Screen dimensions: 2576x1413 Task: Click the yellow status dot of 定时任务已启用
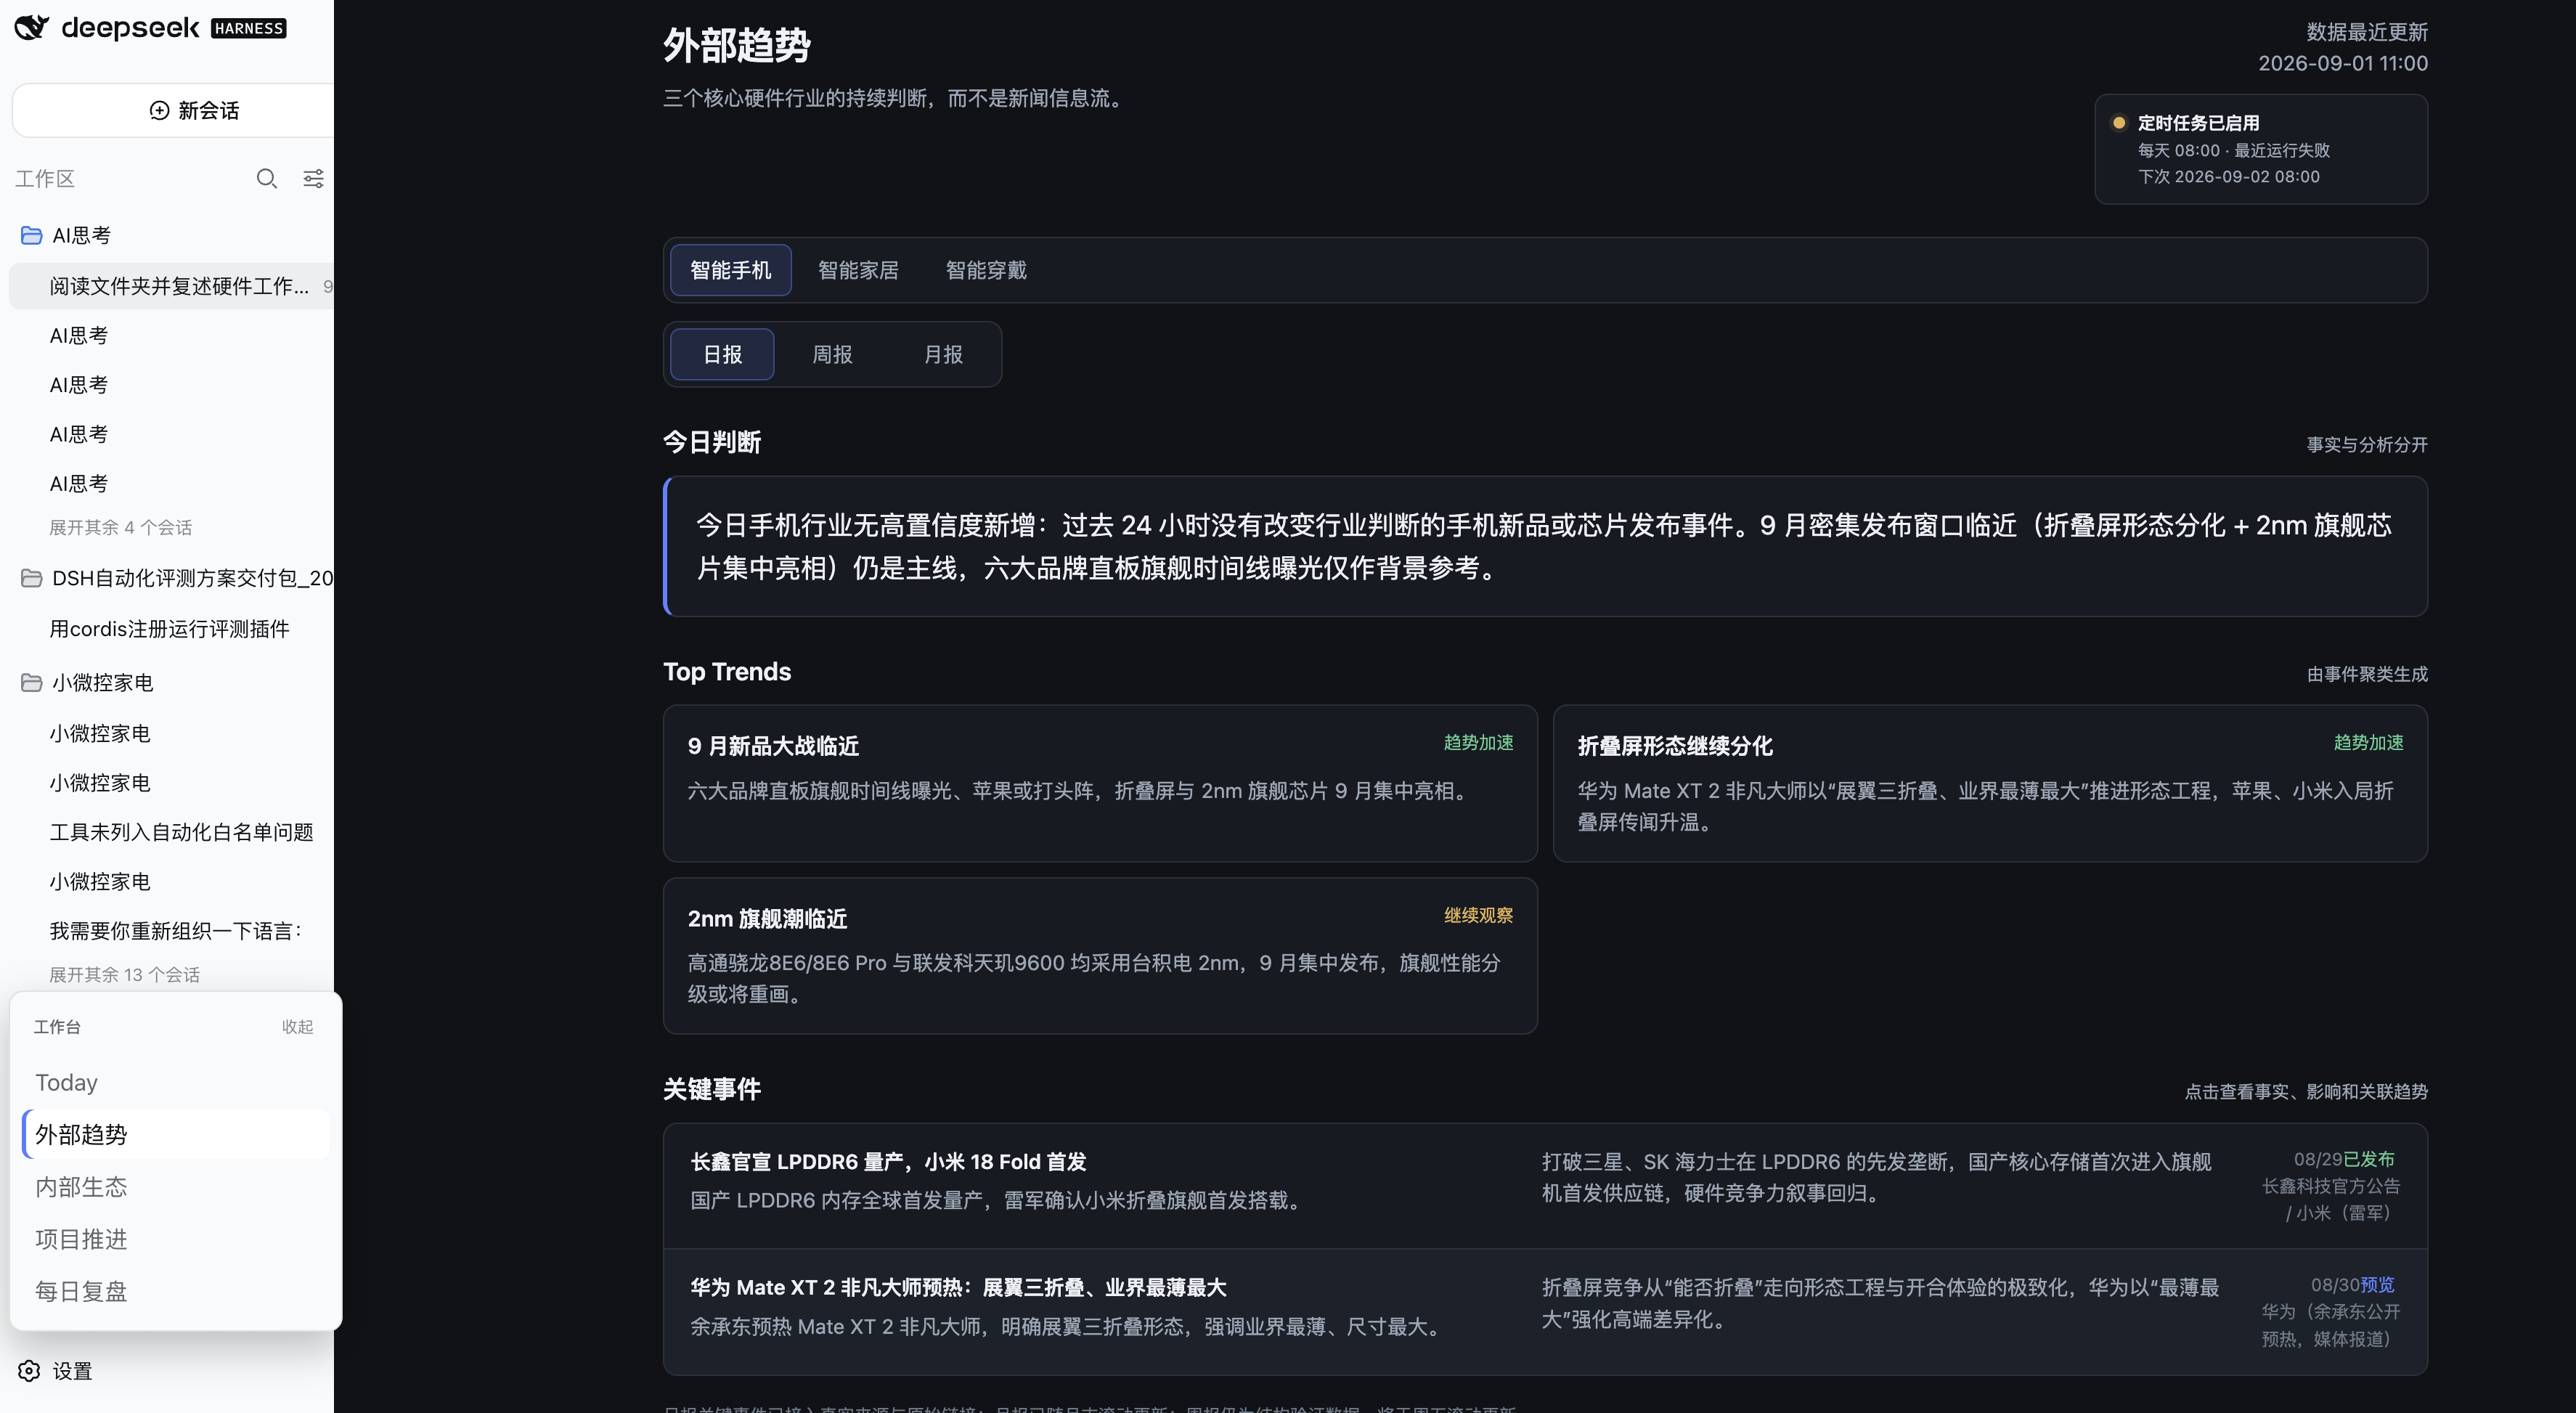click(2118, 123)
